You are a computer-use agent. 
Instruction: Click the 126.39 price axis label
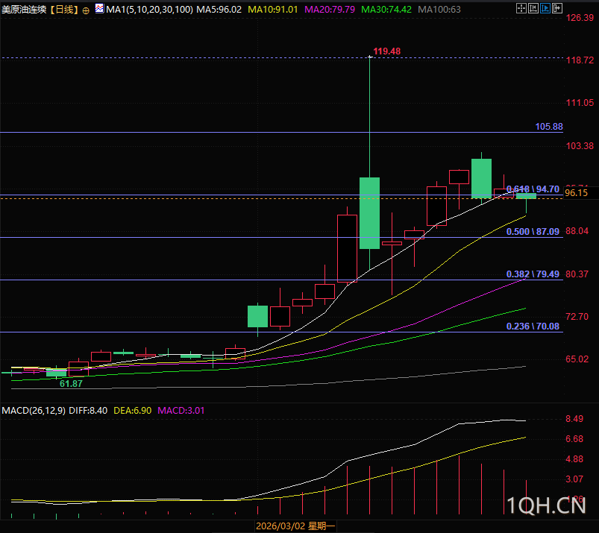580,18
